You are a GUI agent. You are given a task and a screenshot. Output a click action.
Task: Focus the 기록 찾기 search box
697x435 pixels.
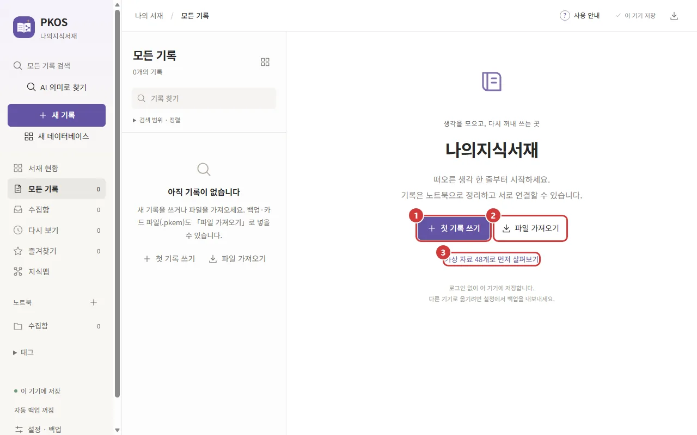tap(204, 98)
